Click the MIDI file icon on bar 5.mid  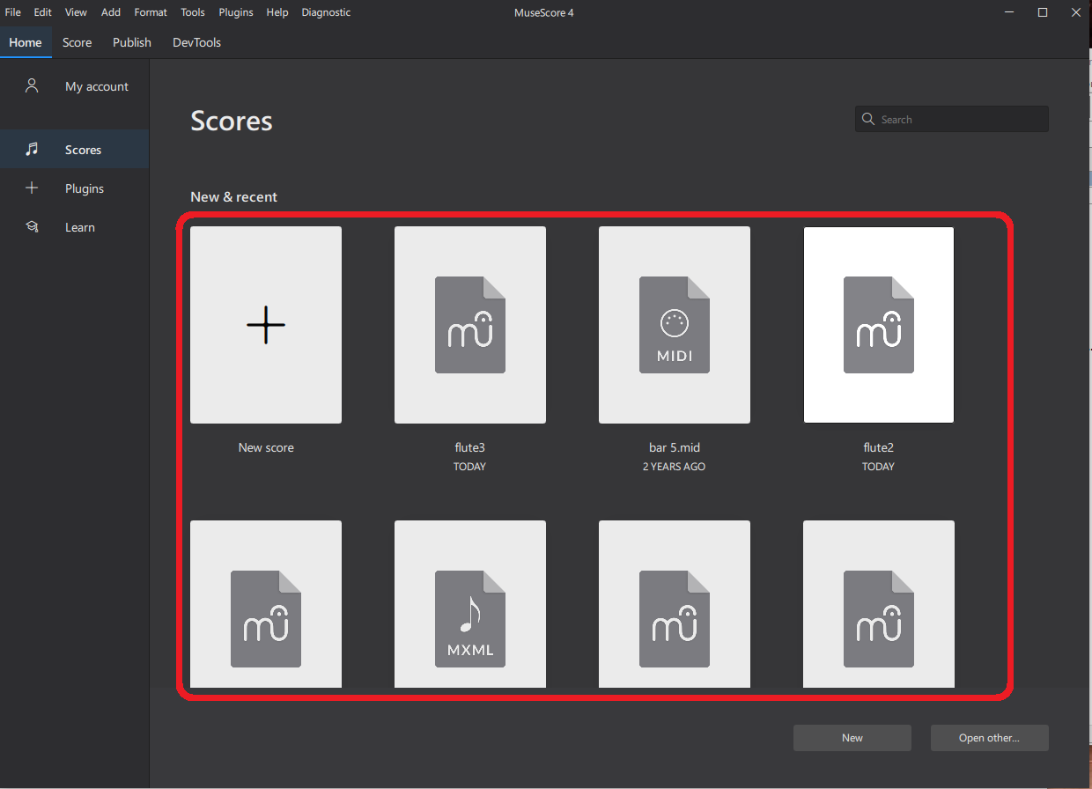pos(674,325)
